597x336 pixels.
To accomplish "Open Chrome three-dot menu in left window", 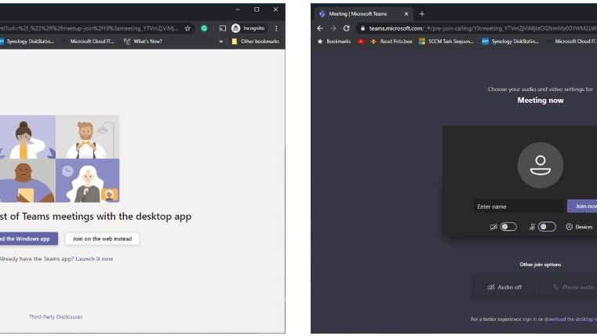I will tap(276, 28).
